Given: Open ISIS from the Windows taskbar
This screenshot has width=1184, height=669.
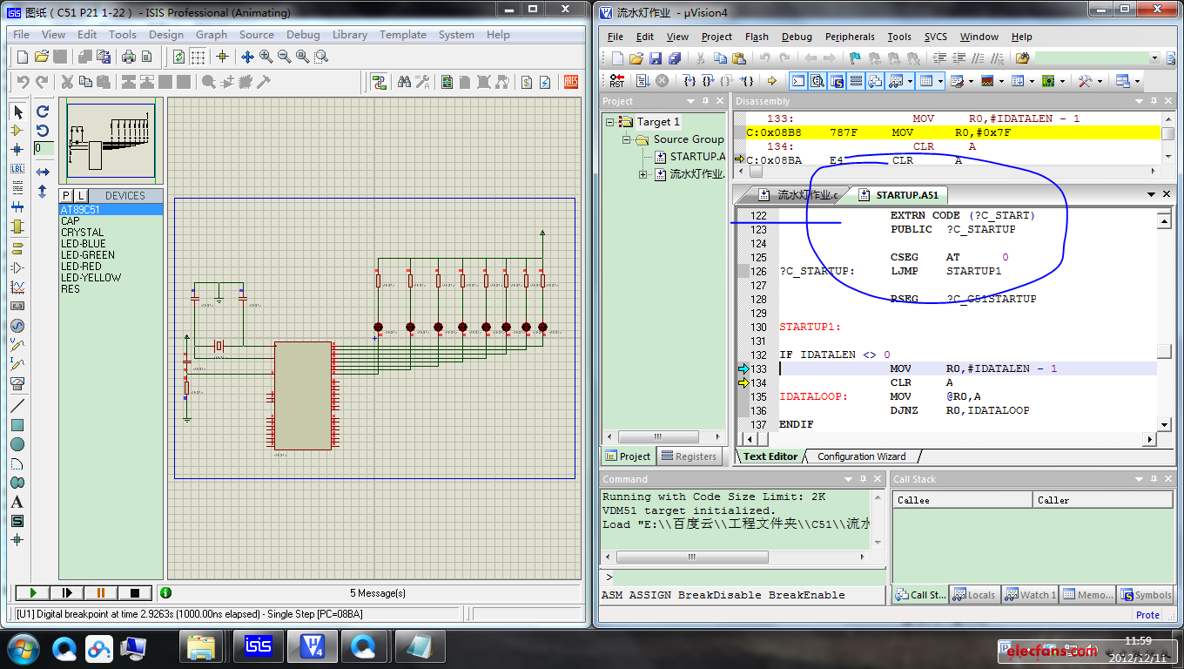Looking at the screenshot, I should click(x=258, y=647).
